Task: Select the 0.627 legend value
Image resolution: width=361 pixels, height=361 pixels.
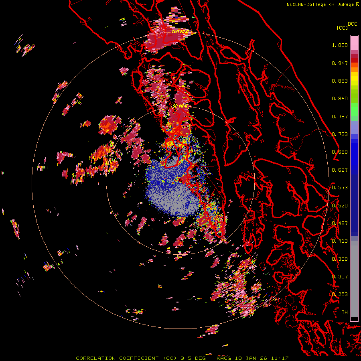Action: click(x=340, y=170)
